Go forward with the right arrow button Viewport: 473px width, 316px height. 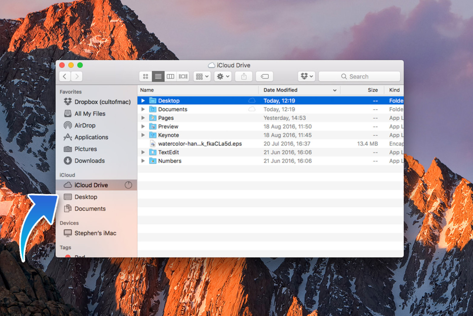pos(77,76)
